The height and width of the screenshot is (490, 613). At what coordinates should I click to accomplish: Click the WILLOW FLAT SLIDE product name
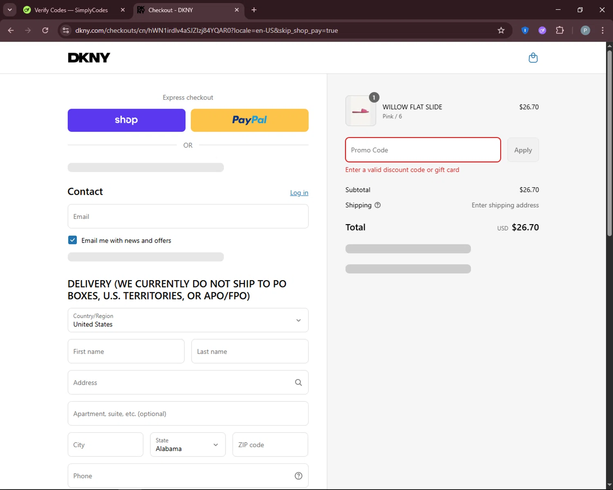tap(412, 107)
